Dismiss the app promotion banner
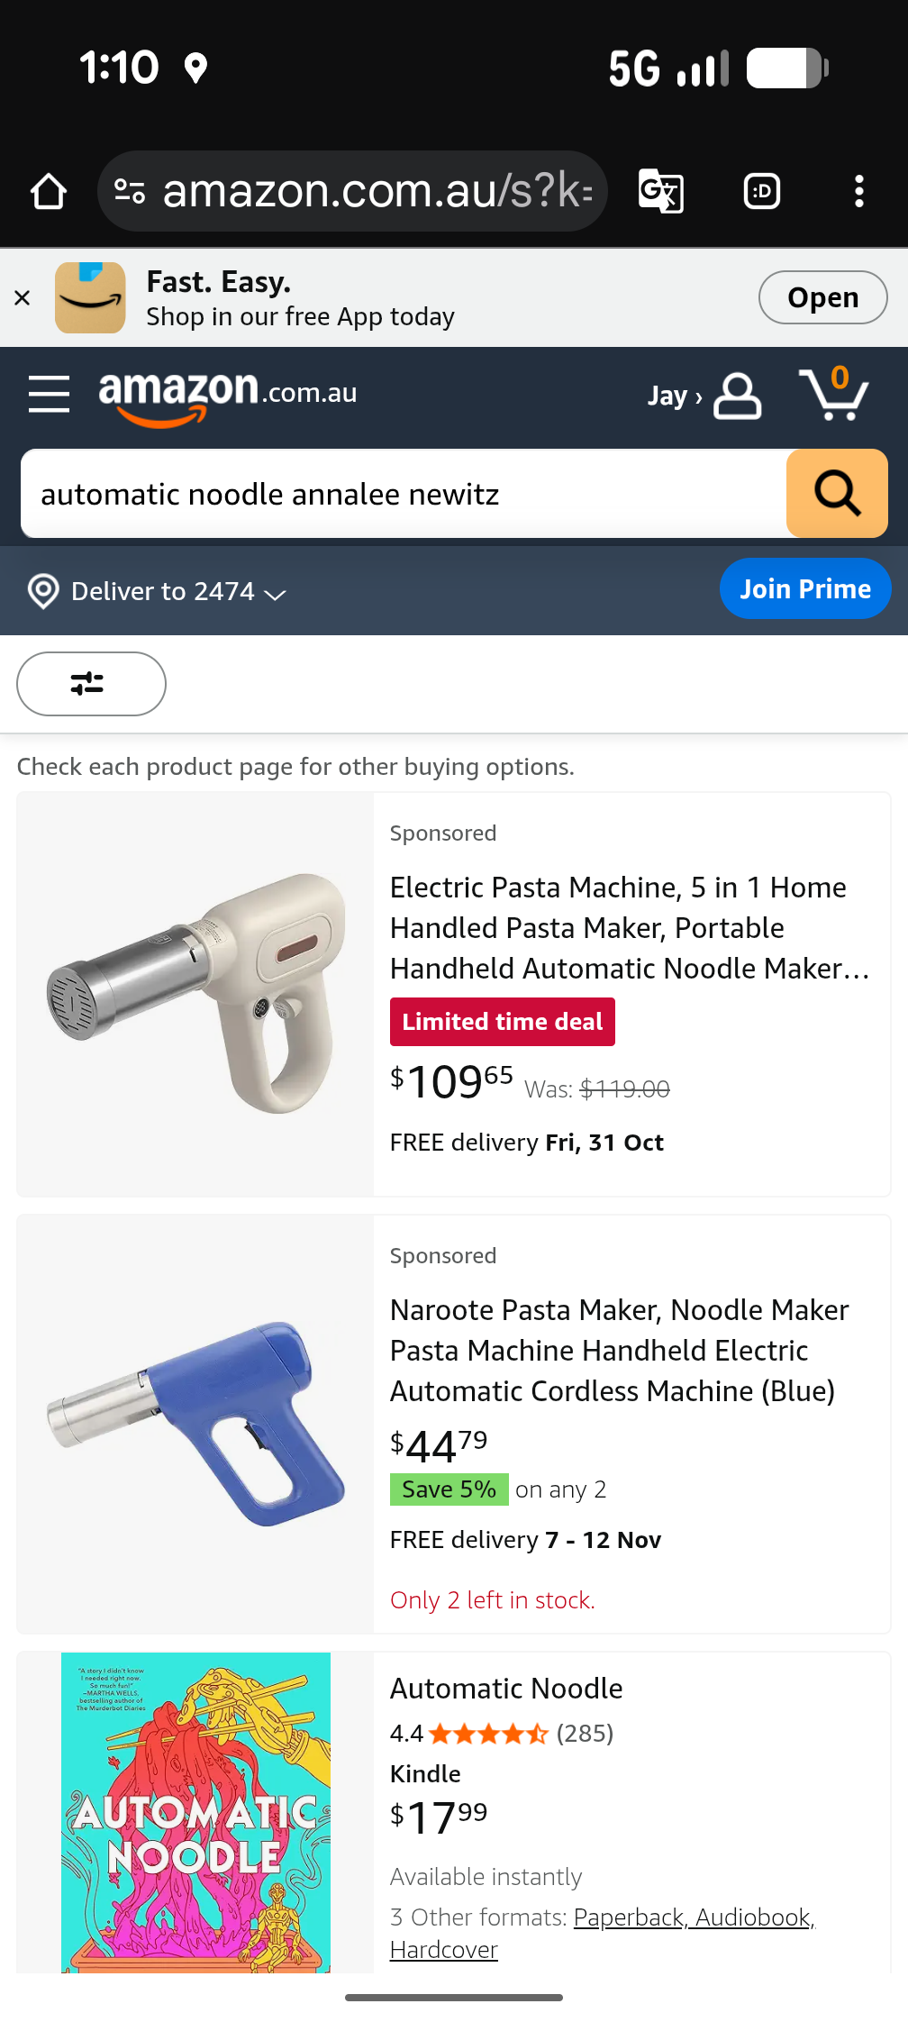The height and width of the screenshot is (2022, 908). (x=23, y=297)
